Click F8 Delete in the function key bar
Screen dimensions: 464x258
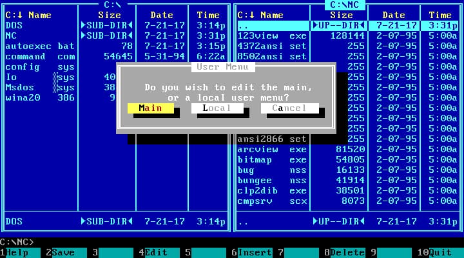pyautogui.click(x=345, y=253)
